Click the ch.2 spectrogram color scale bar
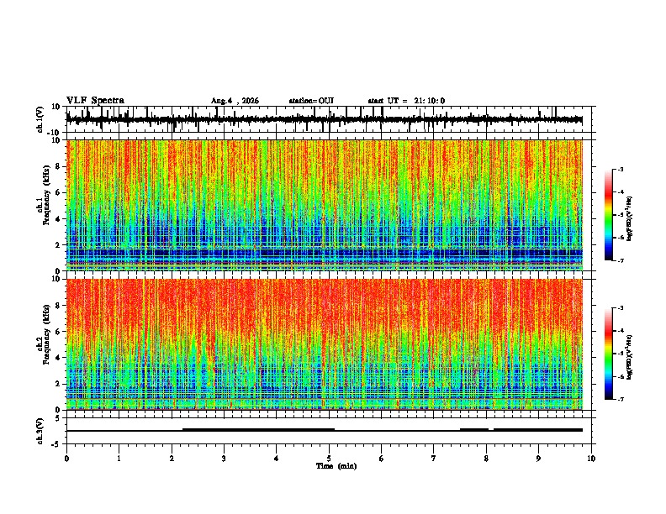This screenshot has width=666, height=514. click(608, 354)
